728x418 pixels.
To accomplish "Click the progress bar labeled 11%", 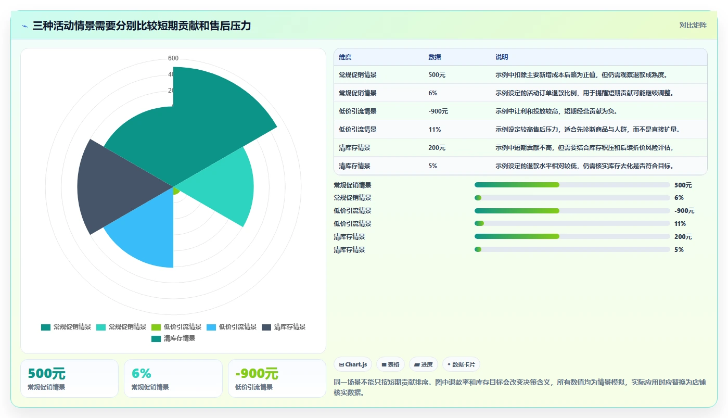I will coord(572,224).
